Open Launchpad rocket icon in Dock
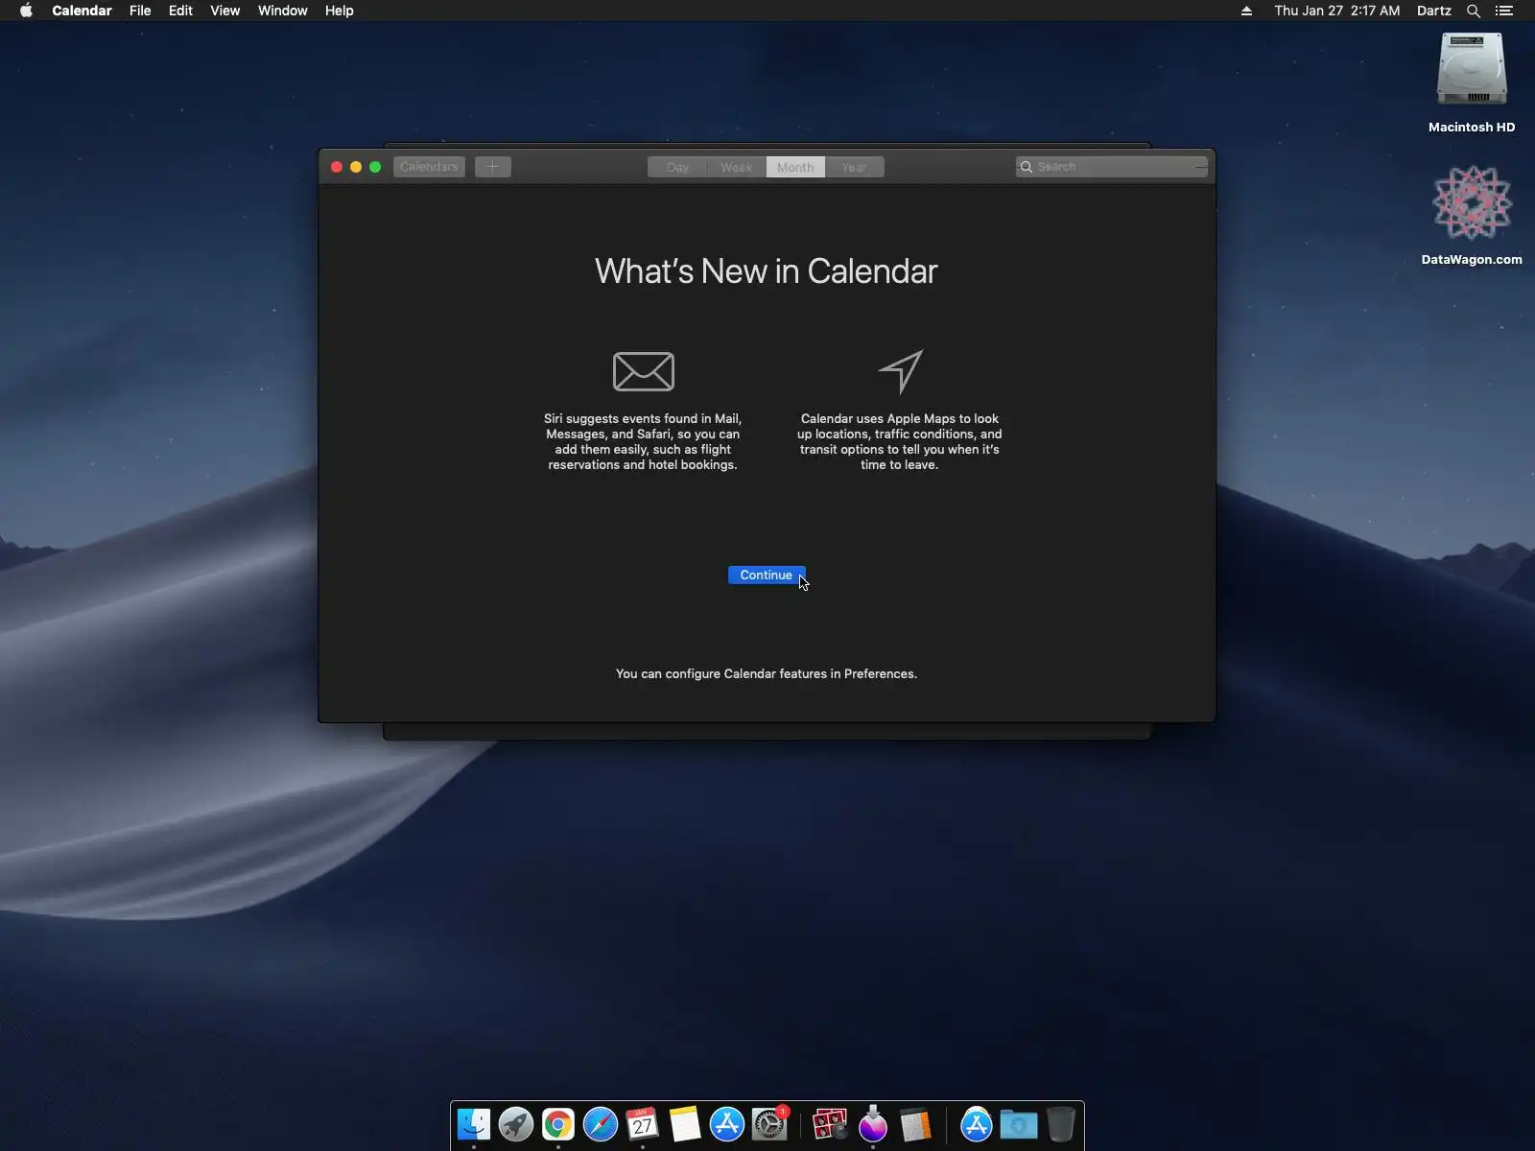Screen dimensions: 1535x1151 coord(516,1124)
